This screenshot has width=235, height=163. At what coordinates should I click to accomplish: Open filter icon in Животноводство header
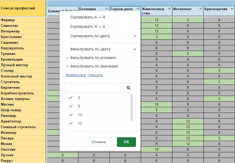[x=169, y=9]
